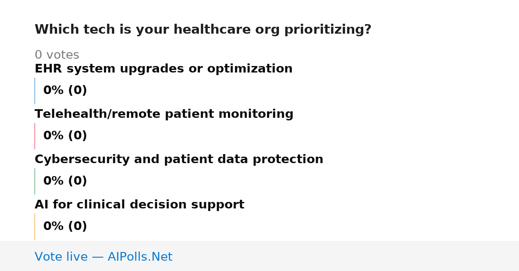Select Cybersecurity and patient data protection option
This screenshot has width=519, height=271.
(x=179, y=159)
